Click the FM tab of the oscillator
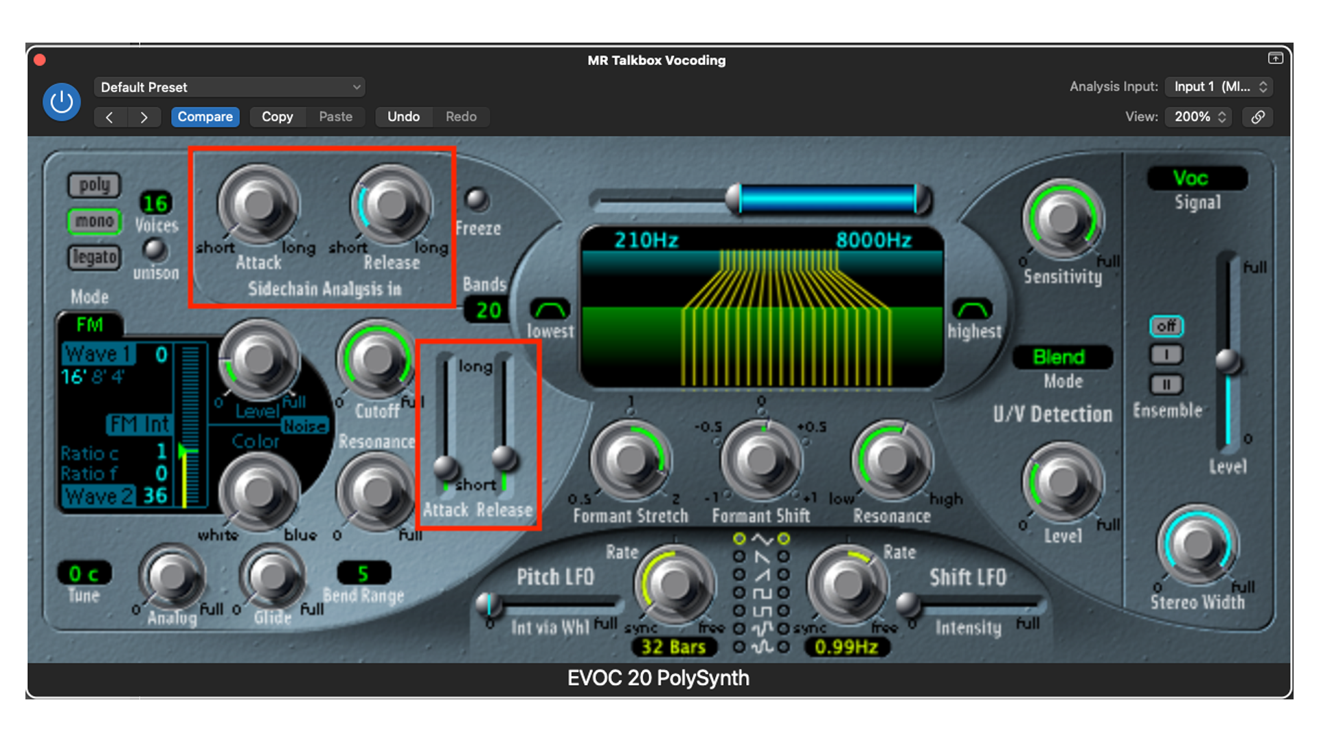The height and width of the screenshot is (742, 1319). 90,324
